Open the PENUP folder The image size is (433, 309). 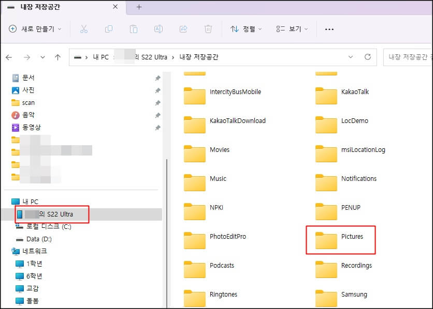pyautogui.click(x=338, y=211)
